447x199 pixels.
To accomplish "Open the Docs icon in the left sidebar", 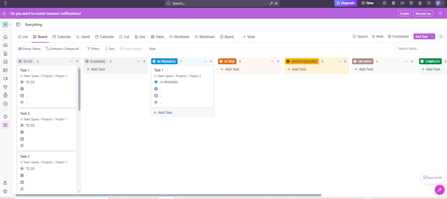I will 5,53.
